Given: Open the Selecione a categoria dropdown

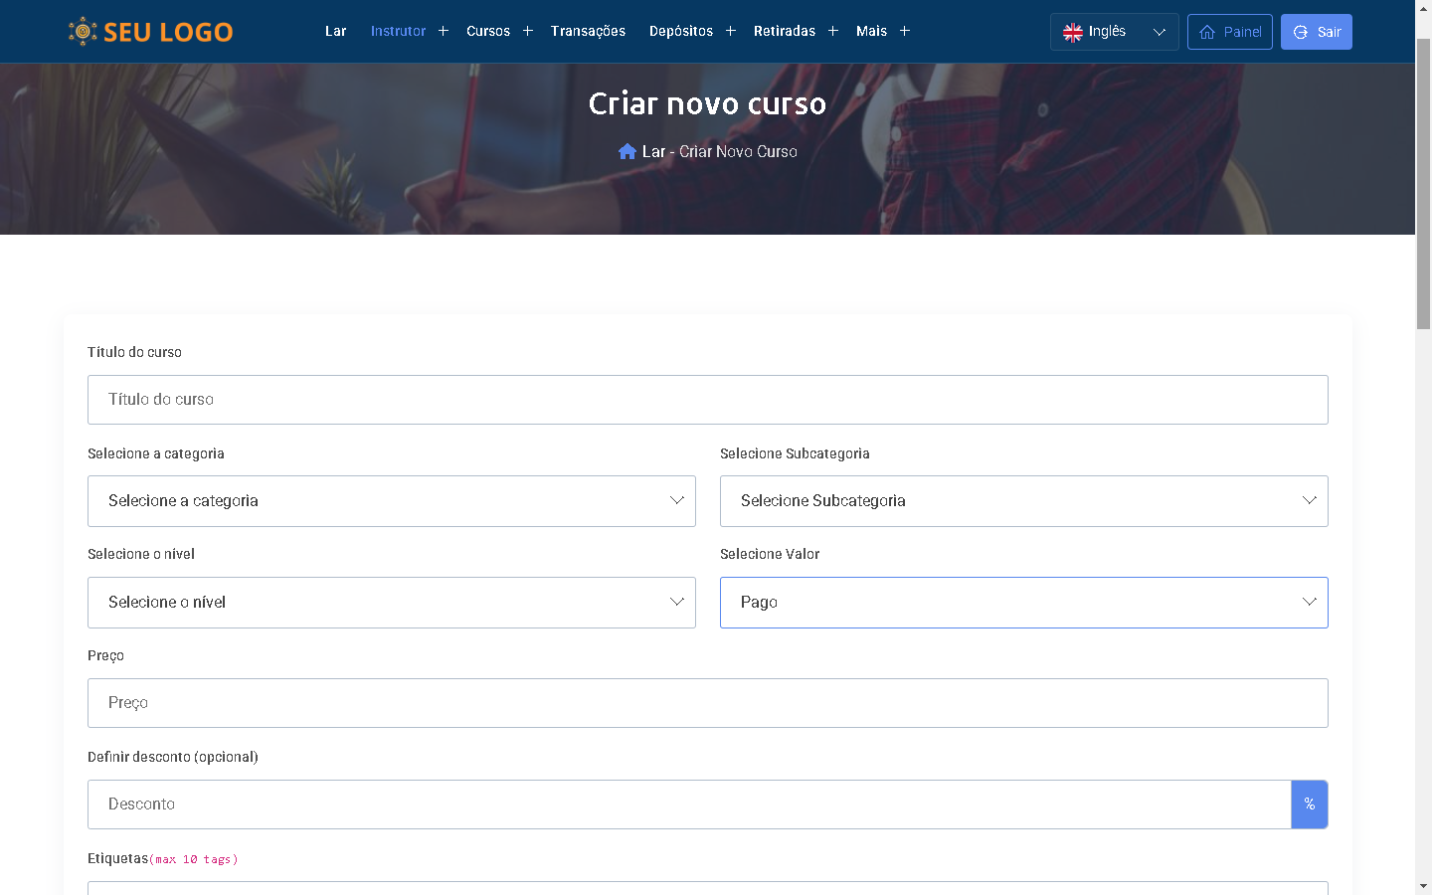Looking at the screenshot, I should (391, 501).
